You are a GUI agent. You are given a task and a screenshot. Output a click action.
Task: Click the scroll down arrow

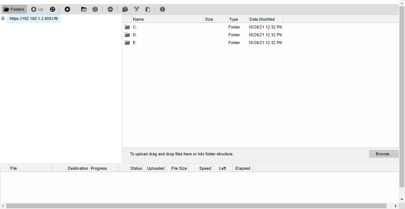402,199
